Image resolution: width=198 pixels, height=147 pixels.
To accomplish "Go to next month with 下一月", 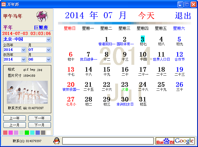I will coord(40,125).
